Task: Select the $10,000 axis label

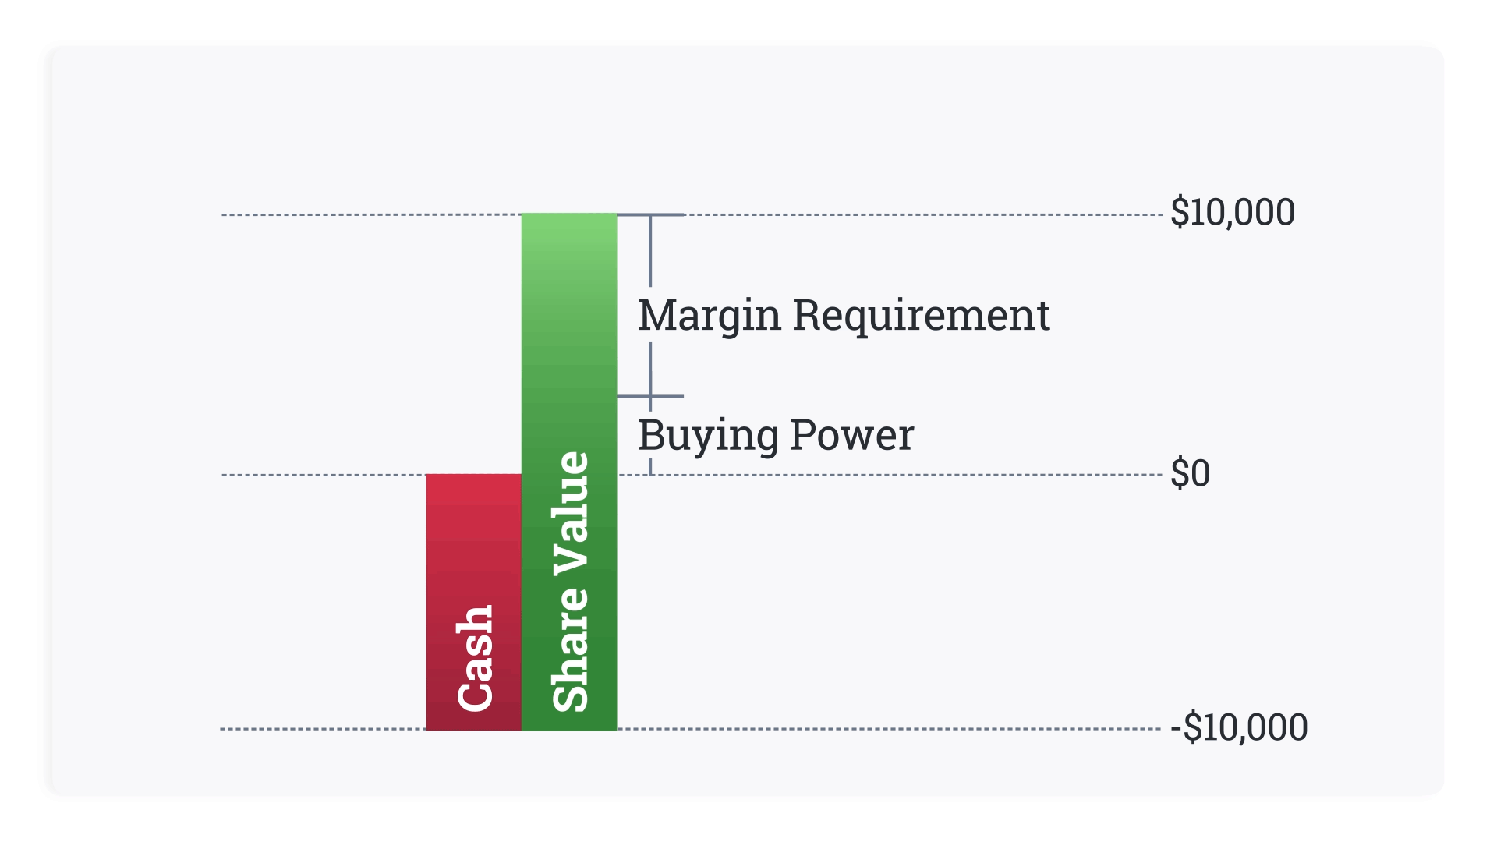Action: click(x=1232, y=213)
